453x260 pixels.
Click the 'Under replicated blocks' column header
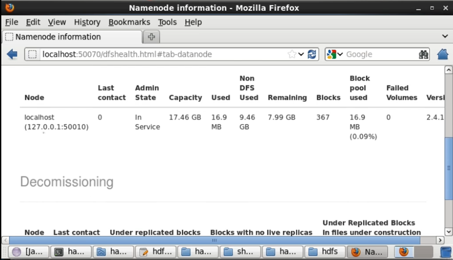coord(155,233)
